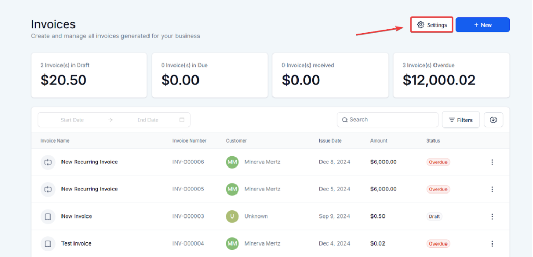Click the download invoices icon
Screen dimensions: 533x257
tap(493, 120)
